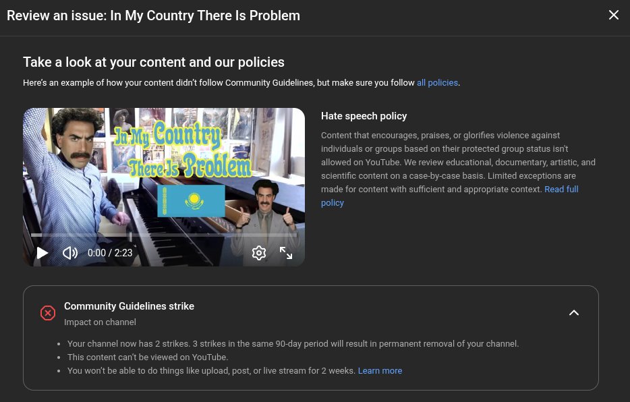Screen dimensions: 630x402
Task: Click the 'Community Guidelines strike' title
Action: tap(129, 306)
